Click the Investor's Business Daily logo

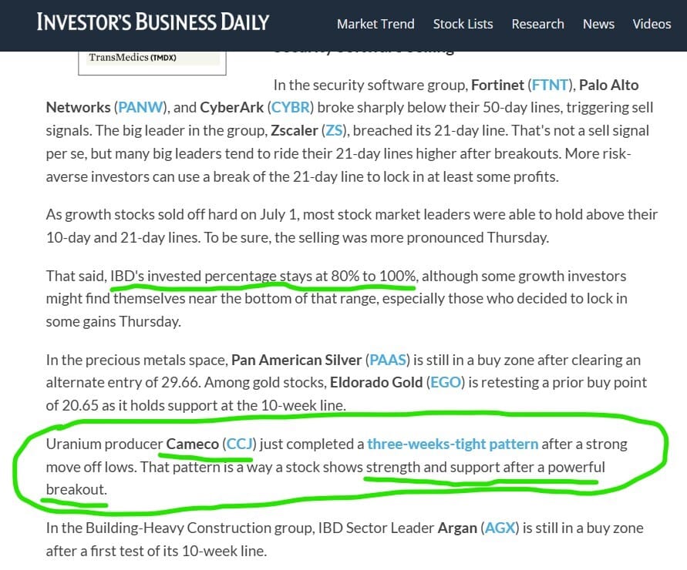[153, 22]
